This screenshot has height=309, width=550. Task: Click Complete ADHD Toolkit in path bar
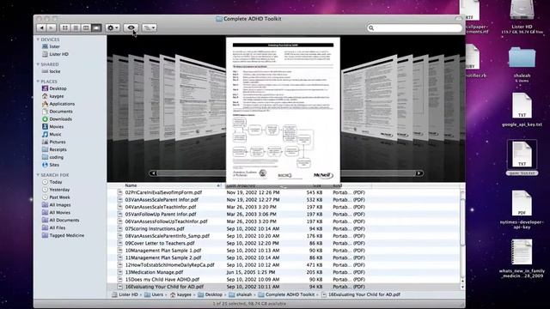pyautogui.click(x=286, y=294)
